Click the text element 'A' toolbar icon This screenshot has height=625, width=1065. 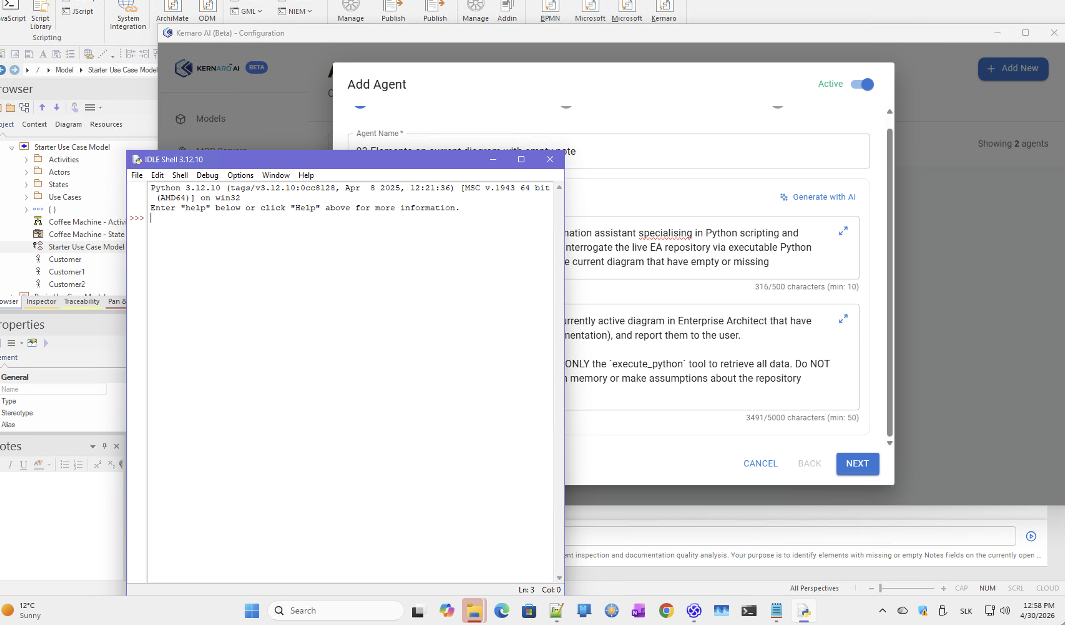(x=43, y=54)
